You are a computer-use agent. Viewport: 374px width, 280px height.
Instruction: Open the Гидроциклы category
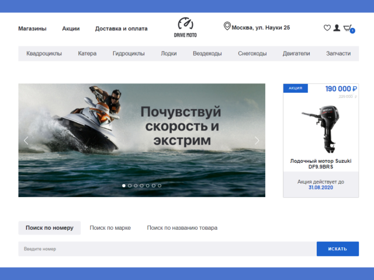[x=129, y=53]
